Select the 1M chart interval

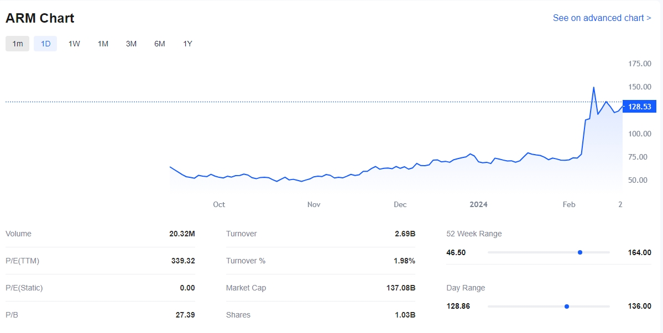click(x=103, y=44)
